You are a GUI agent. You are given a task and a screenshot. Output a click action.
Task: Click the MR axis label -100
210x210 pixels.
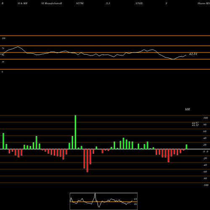tap(206, 185)
